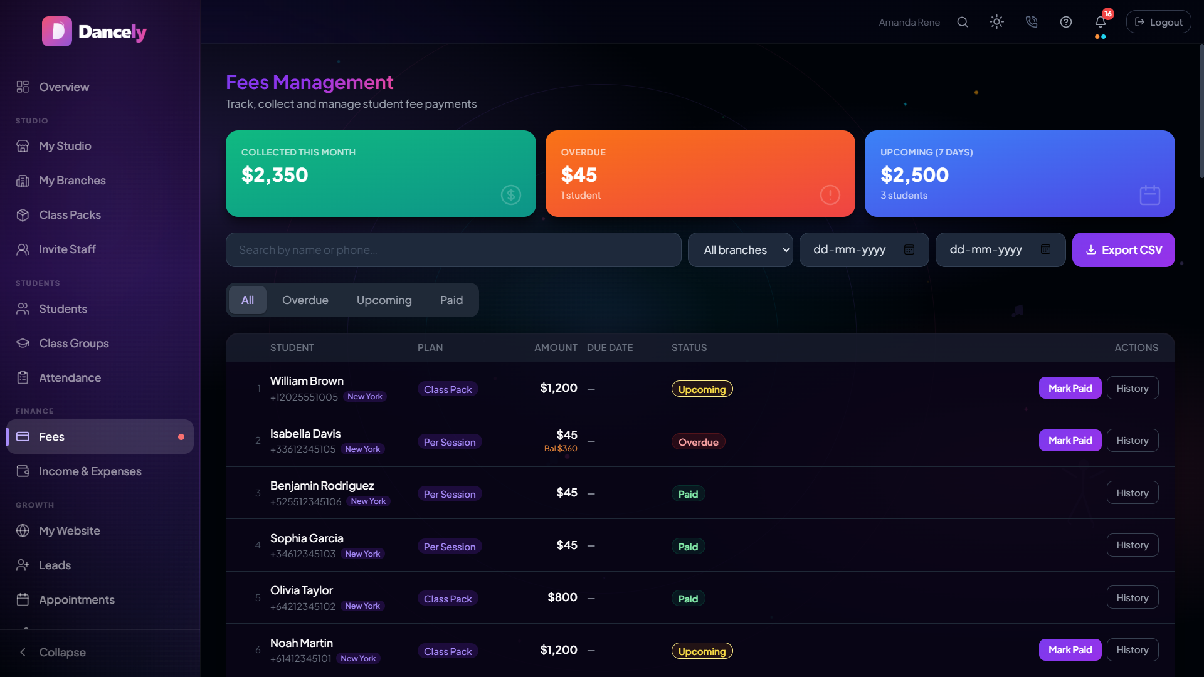Click the My Studio storefront icon

click(23, 145)
